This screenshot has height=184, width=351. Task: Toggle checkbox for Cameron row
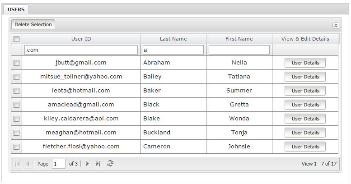[16, 147]
